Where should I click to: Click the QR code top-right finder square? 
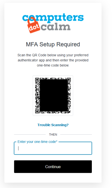coord(69,80)
